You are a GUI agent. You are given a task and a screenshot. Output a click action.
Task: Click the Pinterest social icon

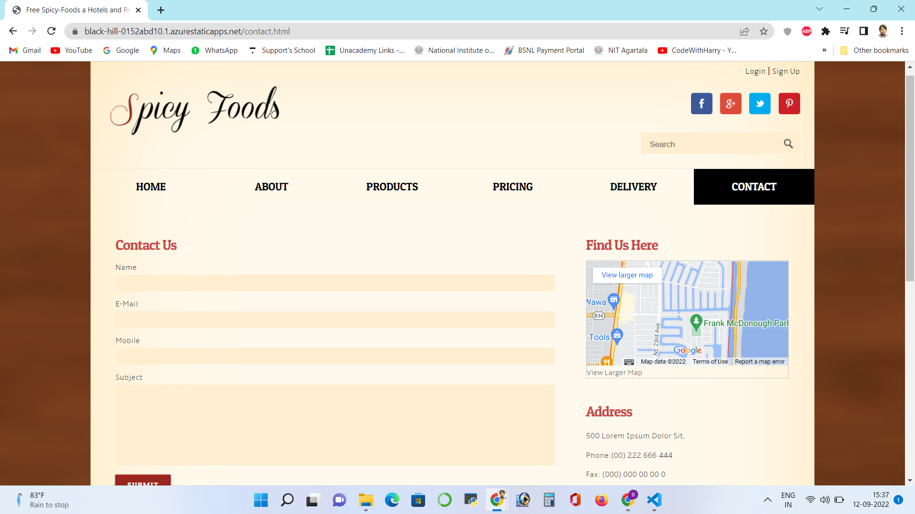789,103
